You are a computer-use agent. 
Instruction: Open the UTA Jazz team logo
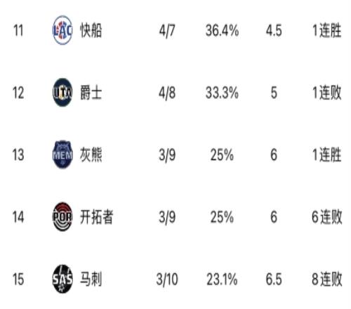point(62,93)
